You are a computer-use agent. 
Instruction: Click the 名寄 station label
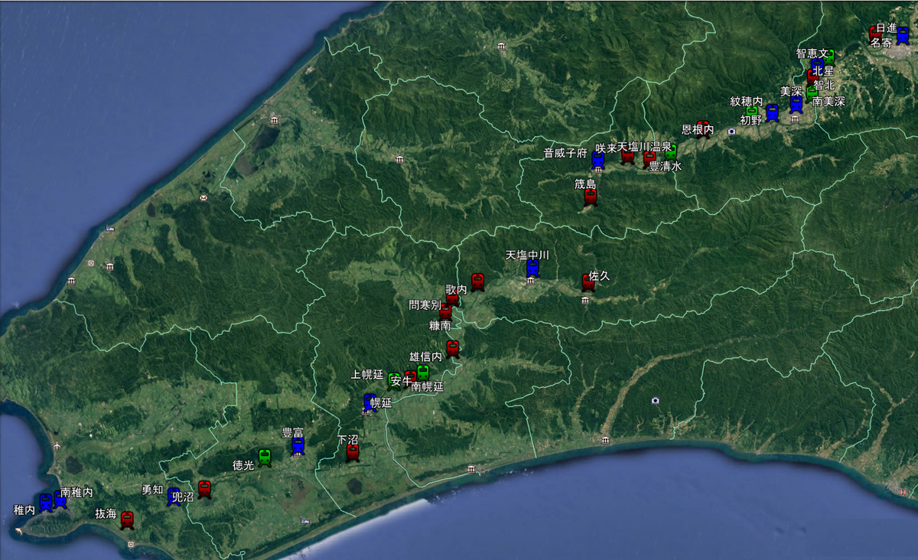(881, 44)
